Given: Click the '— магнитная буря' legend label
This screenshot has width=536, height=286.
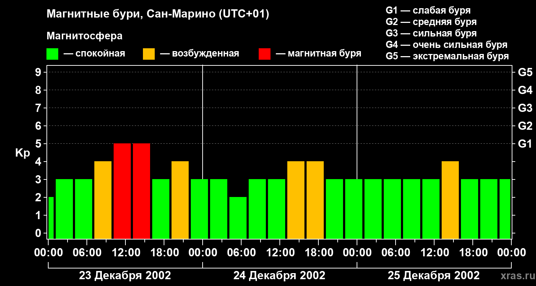Looking at the screenshot, I should [x=319, y=54].
